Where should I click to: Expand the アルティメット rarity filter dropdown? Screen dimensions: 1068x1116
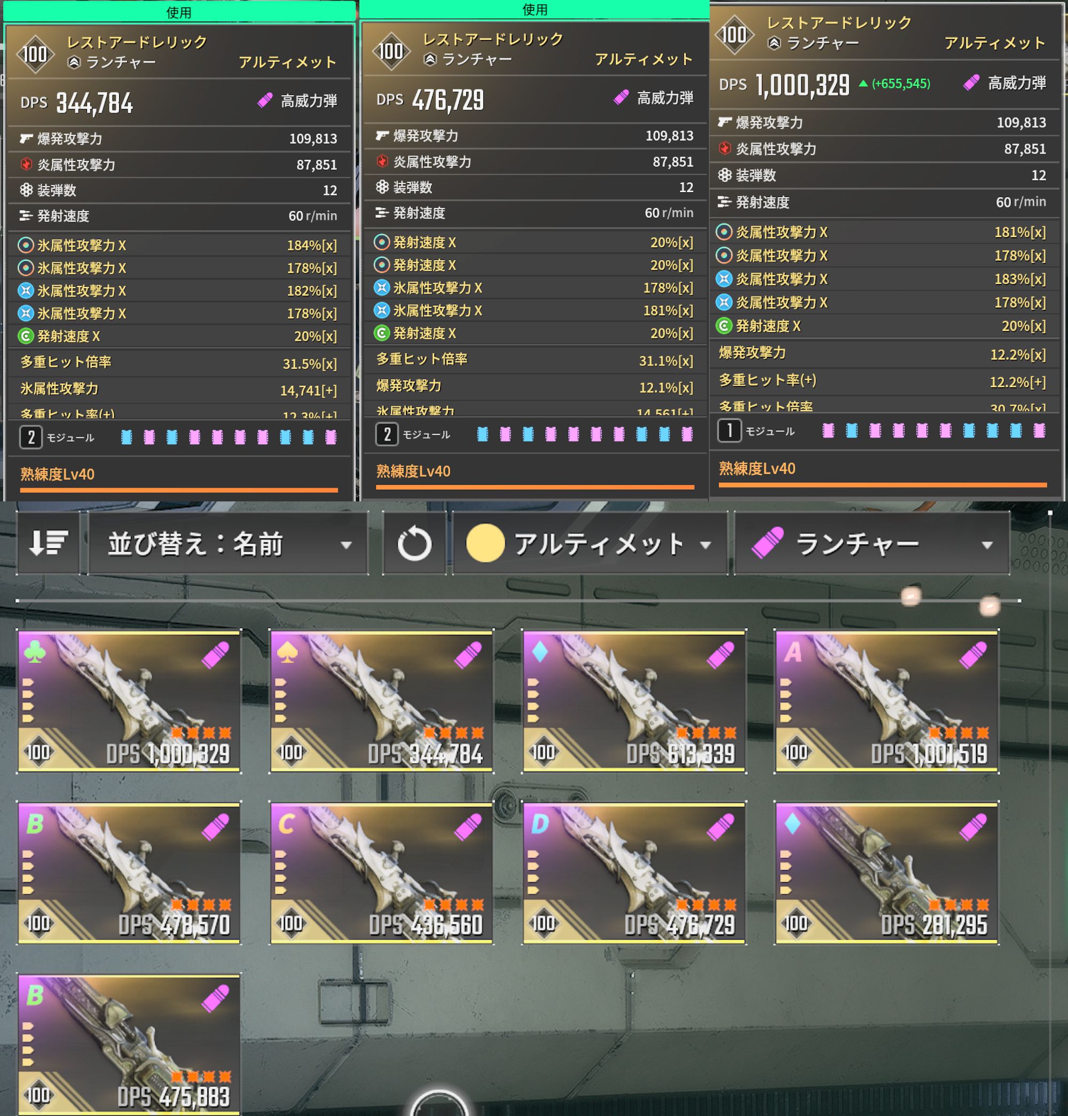590,543
